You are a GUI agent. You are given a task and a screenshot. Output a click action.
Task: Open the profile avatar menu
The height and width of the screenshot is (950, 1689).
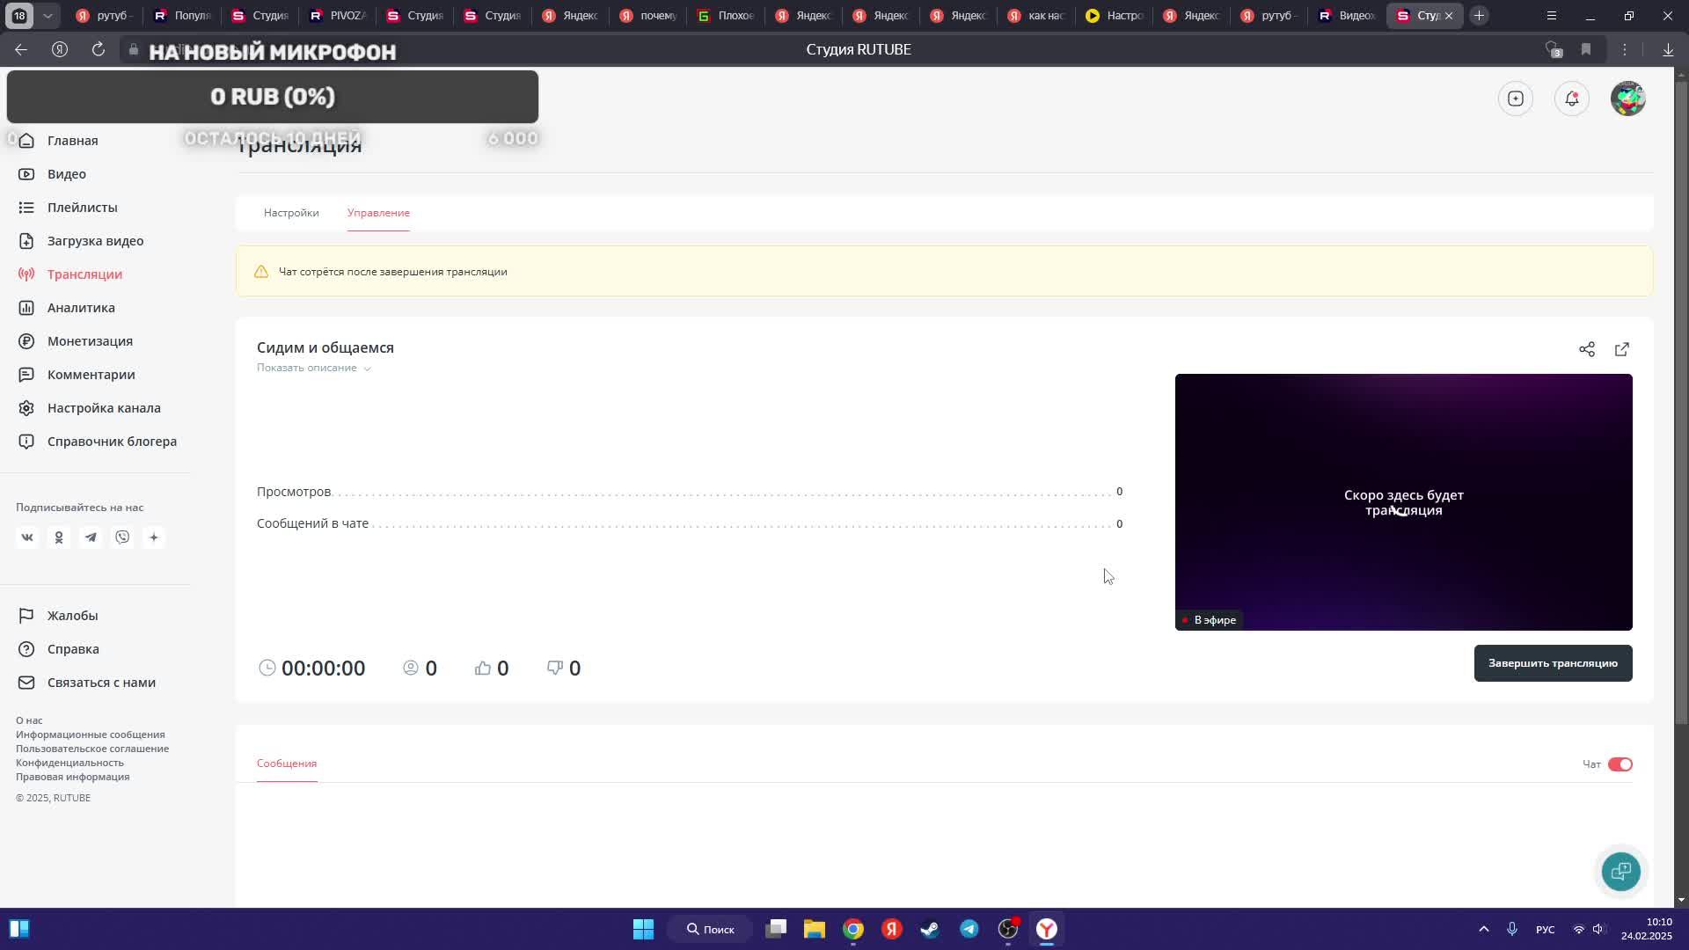tap(1627, 99)
